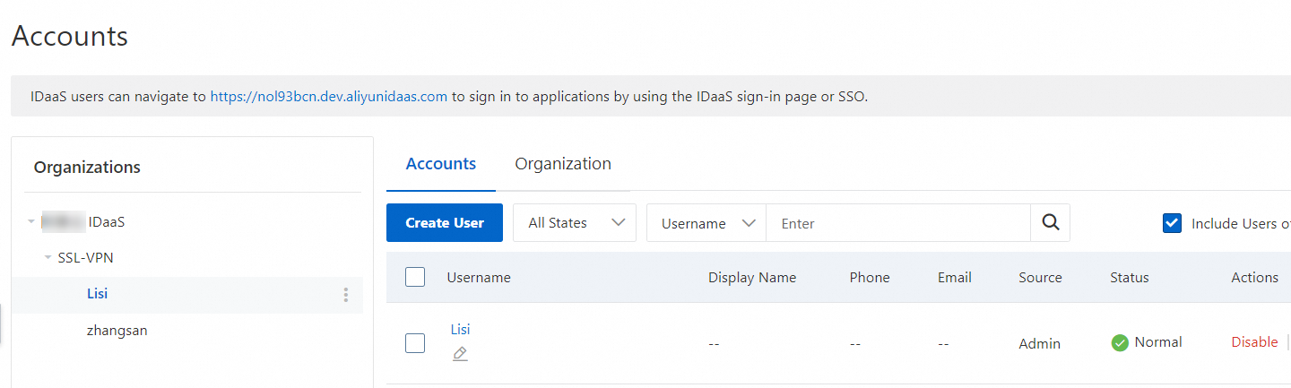Select Lisi in the organization tree
The image size is (1291, 388).
[97, 294]
